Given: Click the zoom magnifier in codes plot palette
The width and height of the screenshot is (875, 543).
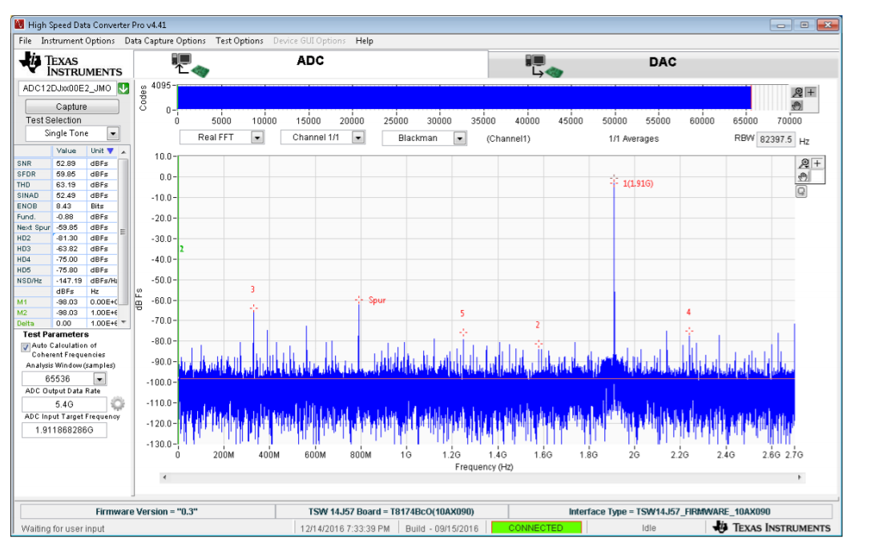Looking at the screenshot, I should (x=797, y=93).
